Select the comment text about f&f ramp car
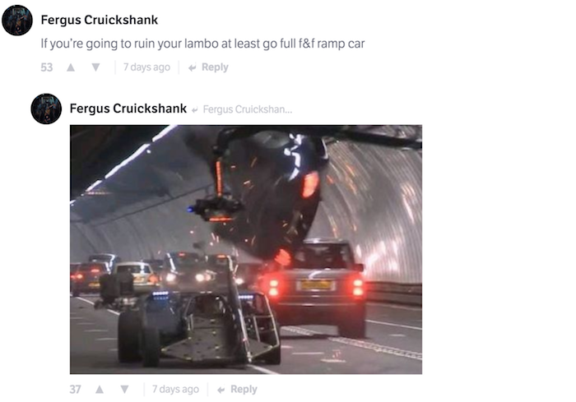This screenshot has width=576, height=402. (x=202, y=44)
